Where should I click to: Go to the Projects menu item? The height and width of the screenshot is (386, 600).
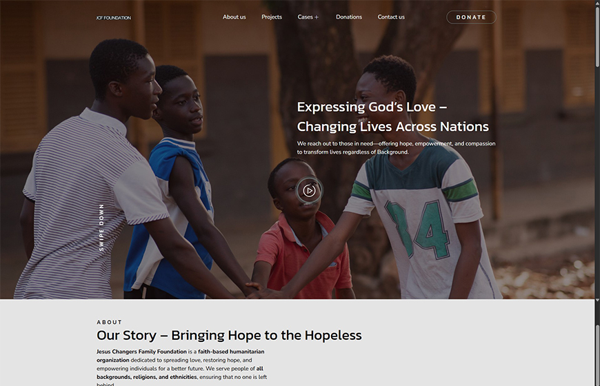[272, 17]
